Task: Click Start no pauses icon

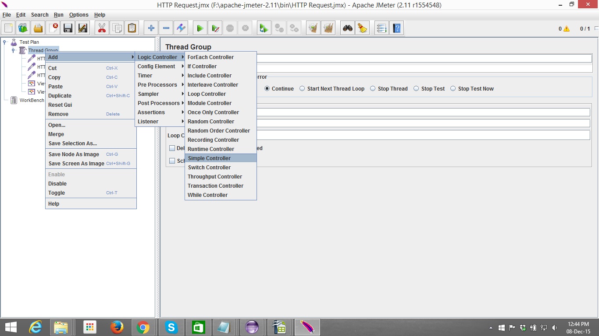Action: [x=215, y=28]
